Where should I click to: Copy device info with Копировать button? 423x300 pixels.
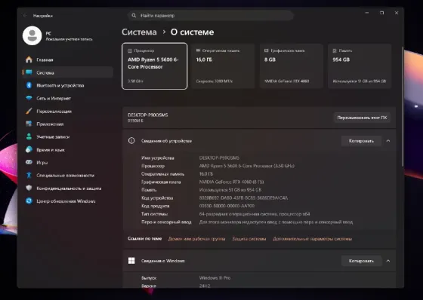click(361, 141)
